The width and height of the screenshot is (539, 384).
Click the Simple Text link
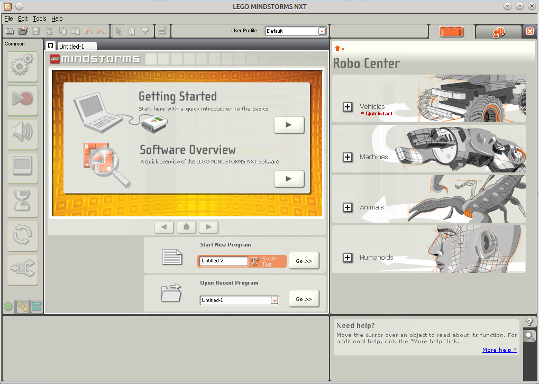[x=270, y=261]
